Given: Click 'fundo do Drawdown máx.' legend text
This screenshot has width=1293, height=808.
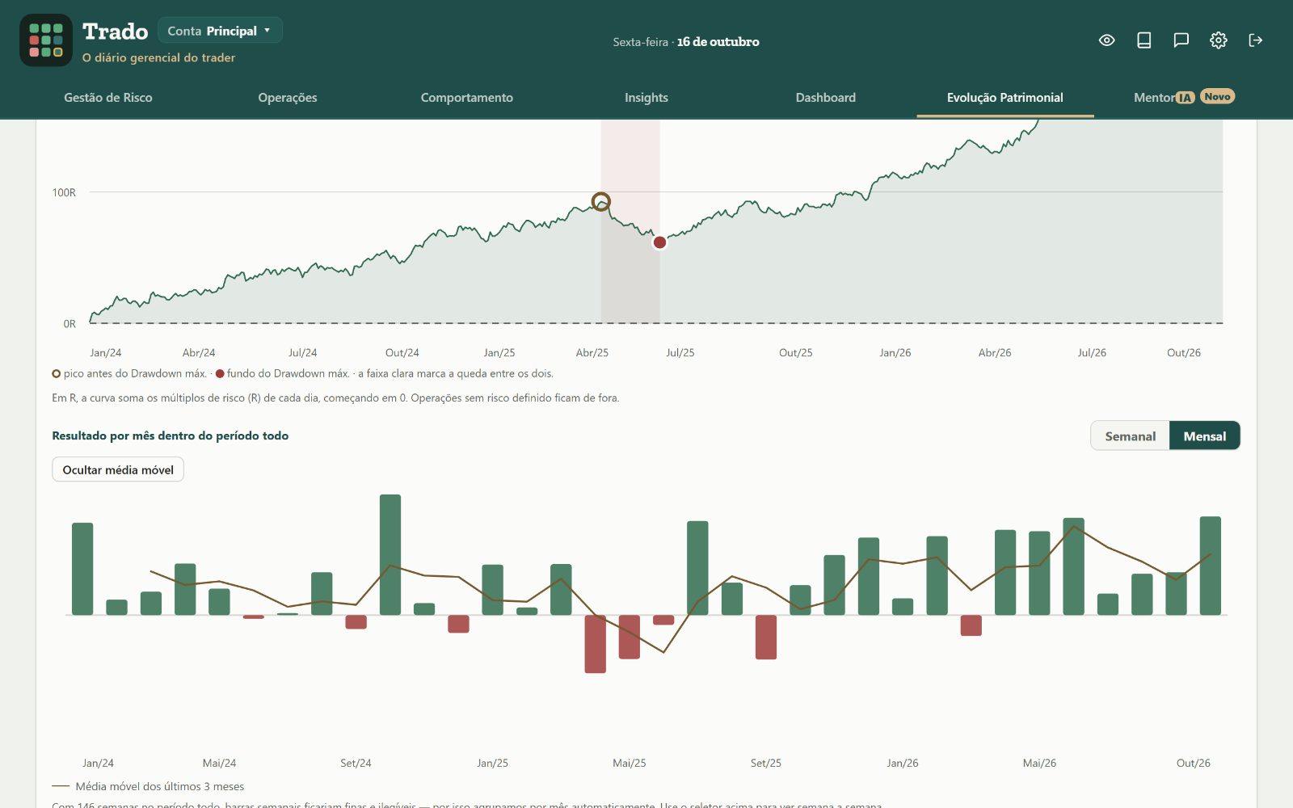Looking at the screenshot, I should 288,373.
